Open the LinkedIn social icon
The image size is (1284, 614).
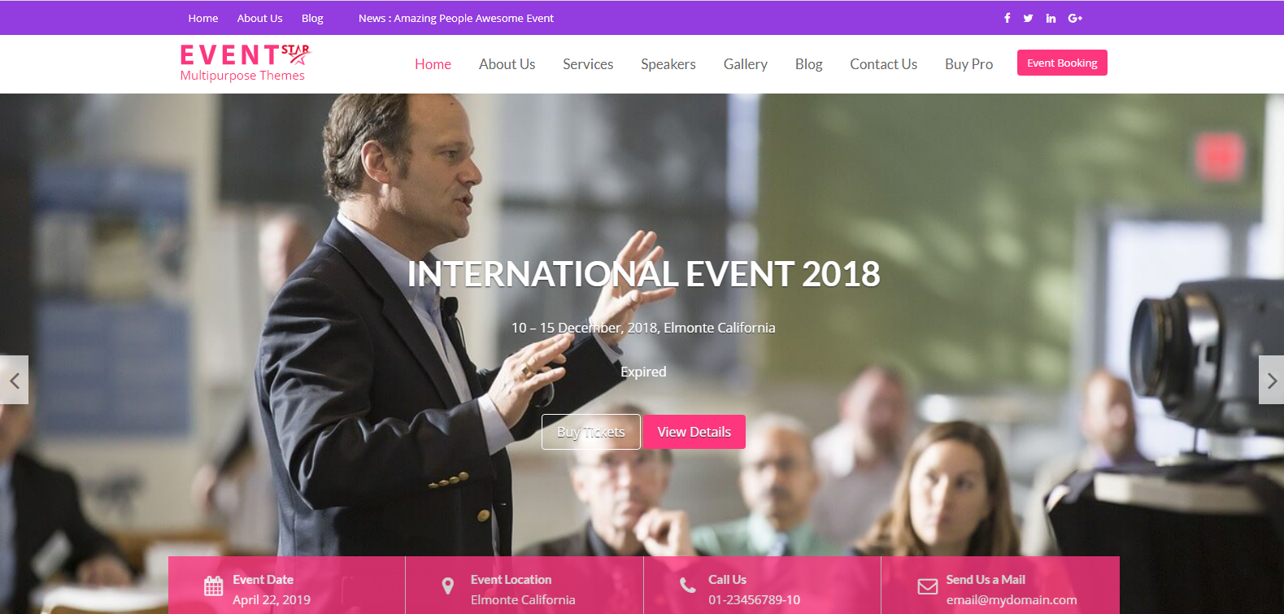[1051, 18]
